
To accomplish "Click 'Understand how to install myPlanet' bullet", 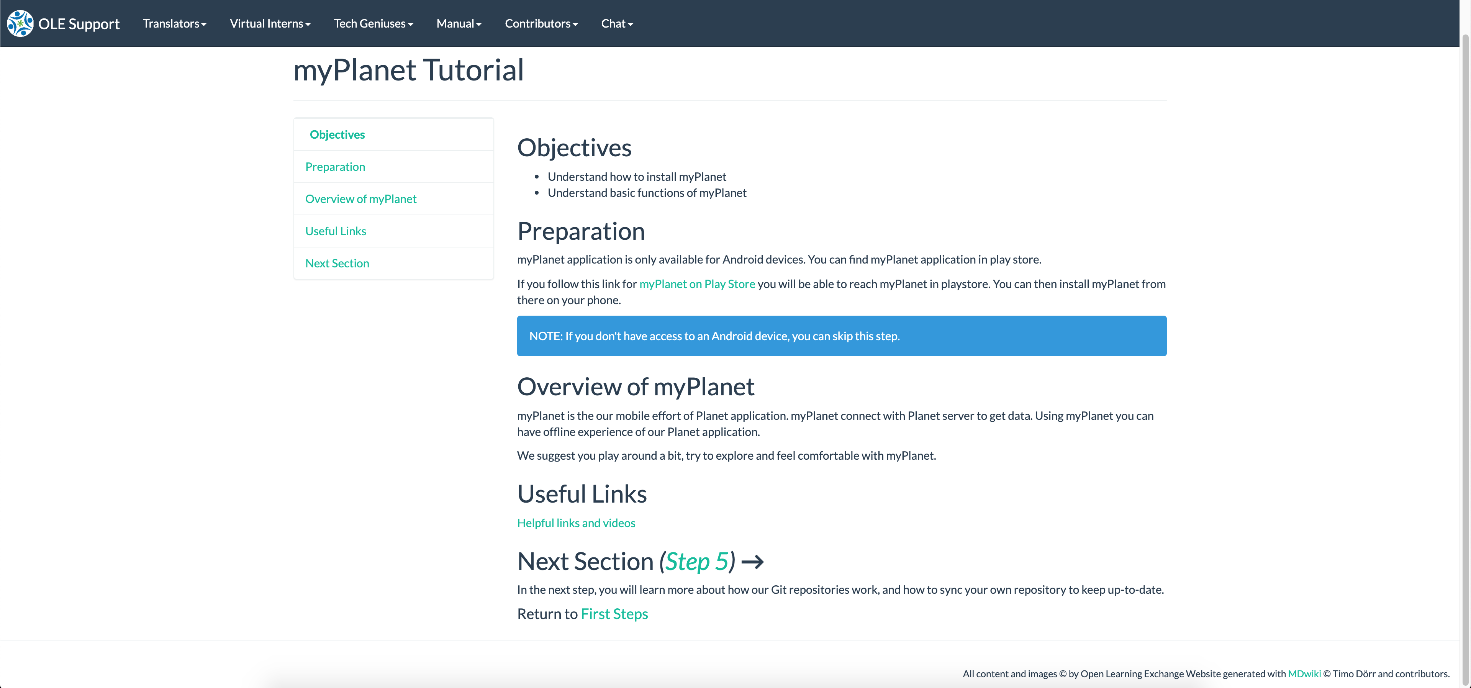I will (x=637, y=177).
